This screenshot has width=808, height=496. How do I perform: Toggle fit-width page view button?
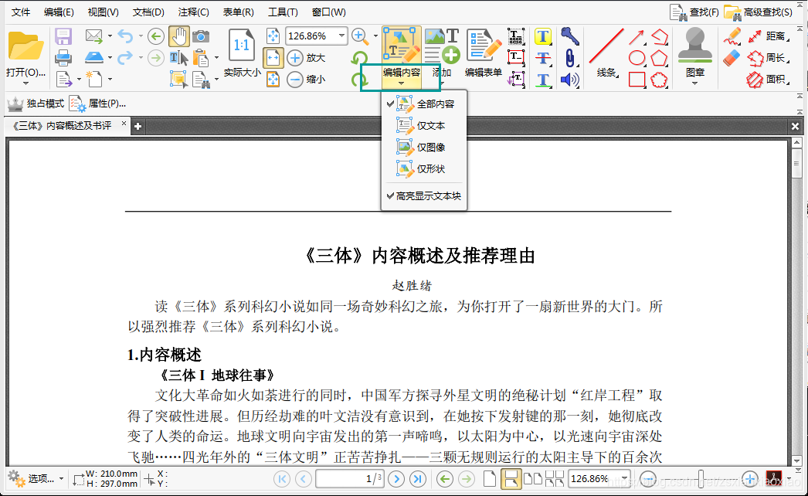point(273,58)
